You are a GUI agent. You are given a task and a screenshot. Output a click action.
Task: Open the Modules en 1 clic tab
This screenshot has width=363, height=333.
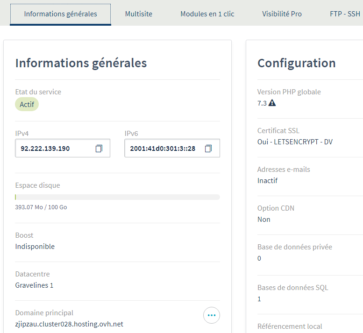pos(207,14)
